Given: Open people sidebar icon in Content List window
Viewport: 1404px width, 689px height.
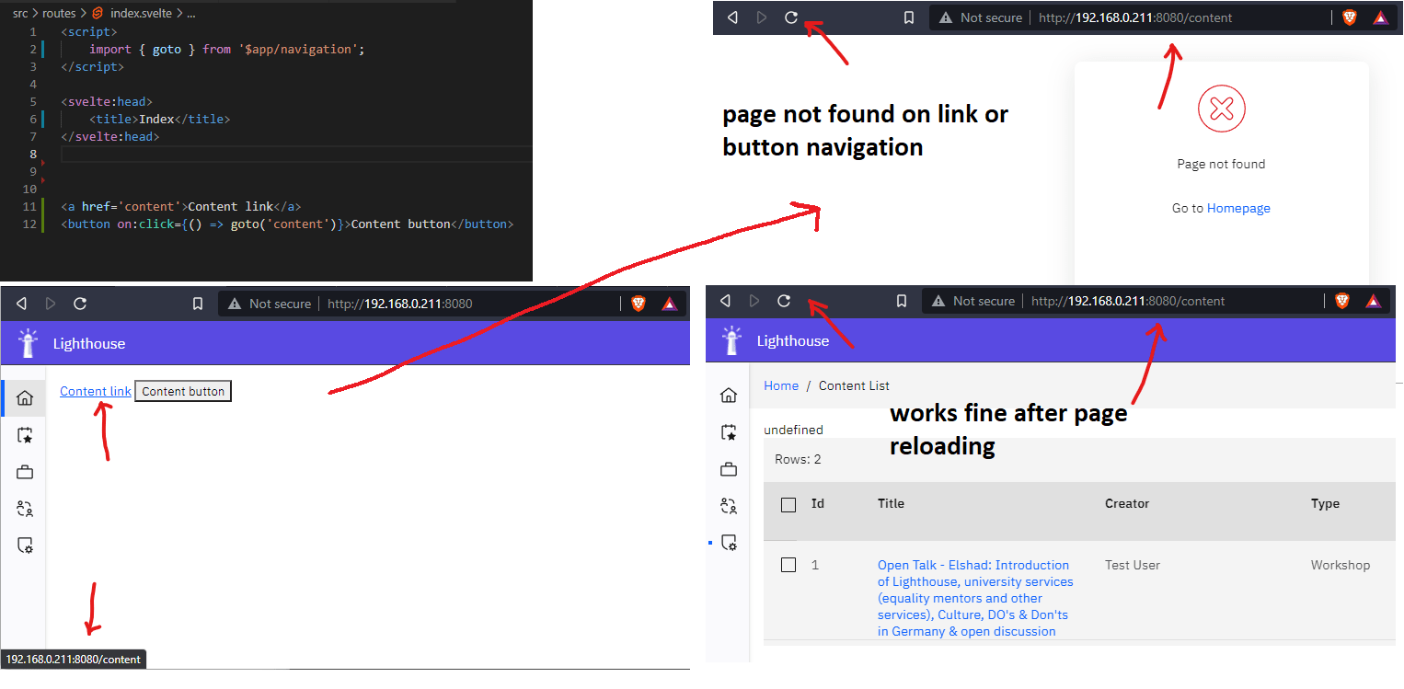Looking at the screenshot, I should tap(729, 506).
